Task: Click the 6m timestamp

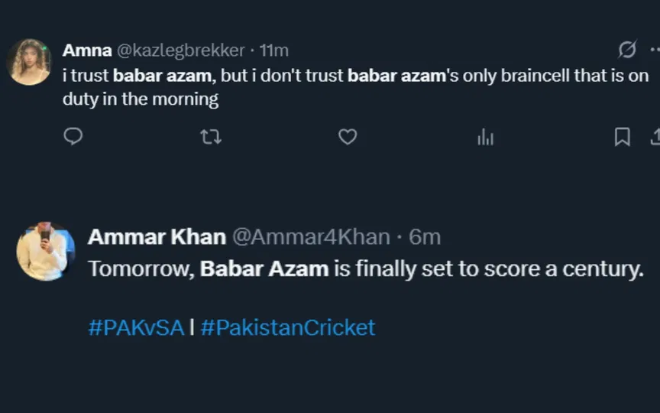Action: pyautogui.click(x=425, y=237)
